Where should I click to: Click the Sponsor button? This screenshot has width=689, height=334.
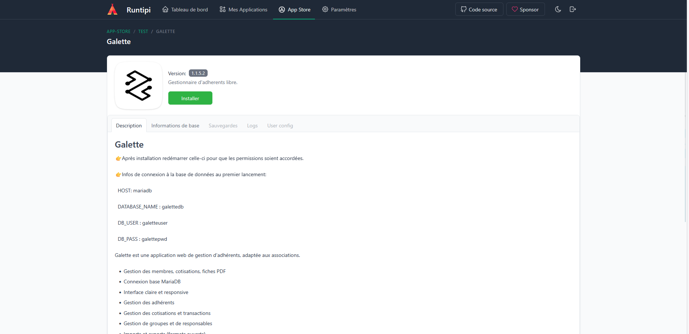pyautogui.click(x=525, y=10)
